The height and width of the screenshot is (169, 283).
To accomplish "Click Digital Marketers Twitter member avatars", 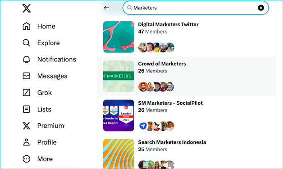I will [156, 47].
